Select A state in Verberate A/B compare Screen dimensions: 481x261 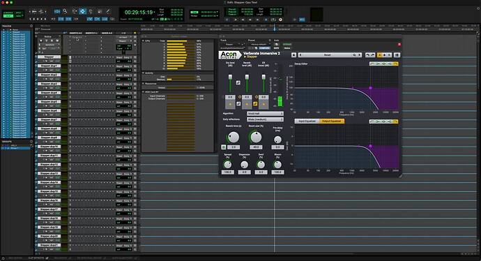[x=379, y=55]
